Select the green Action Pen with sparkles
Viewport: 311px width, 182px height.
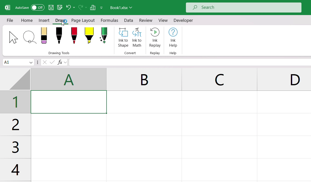coord(104,36)
